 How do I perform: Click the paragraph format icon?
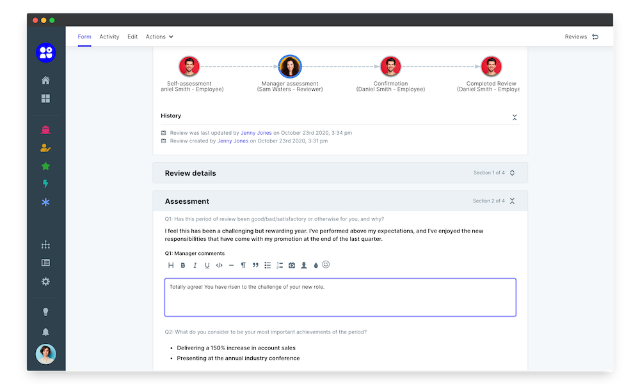coord(243,265)
